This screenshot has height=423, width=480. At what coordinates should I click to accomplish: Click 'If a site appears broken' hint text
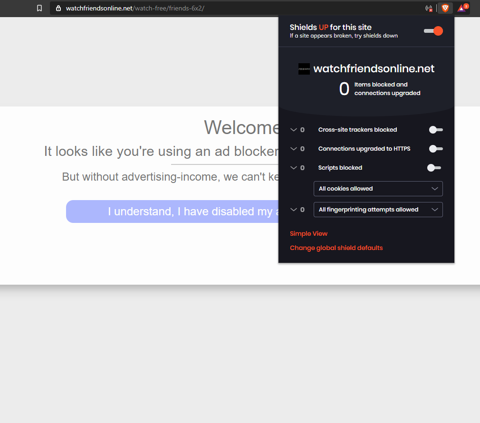[x=344, y=36]
